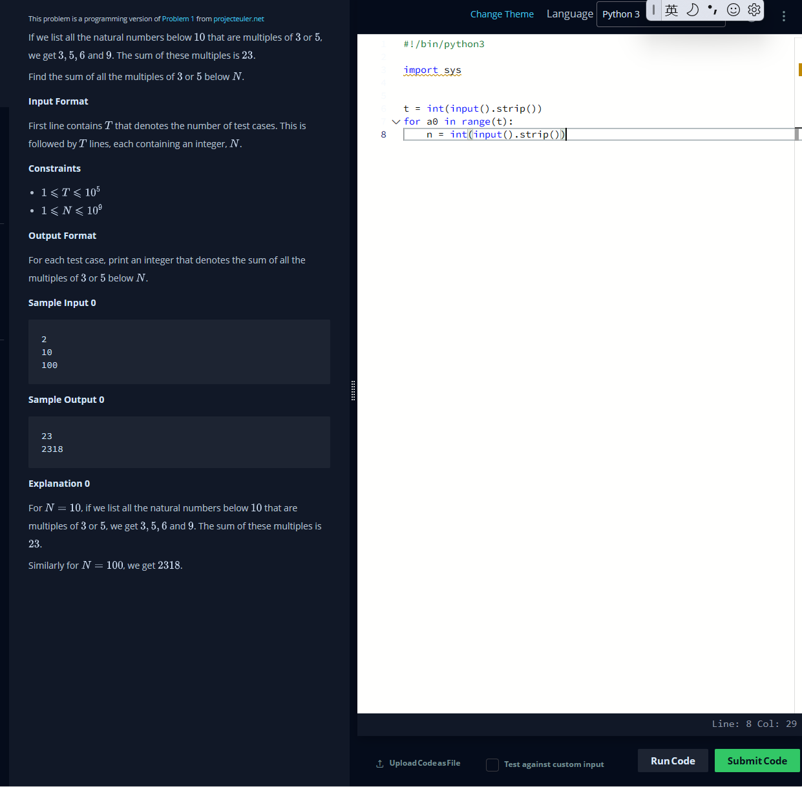This screenshot has width=802, height=787.
Task: Click the Input Format heading
Action: [x=58, y=101]
